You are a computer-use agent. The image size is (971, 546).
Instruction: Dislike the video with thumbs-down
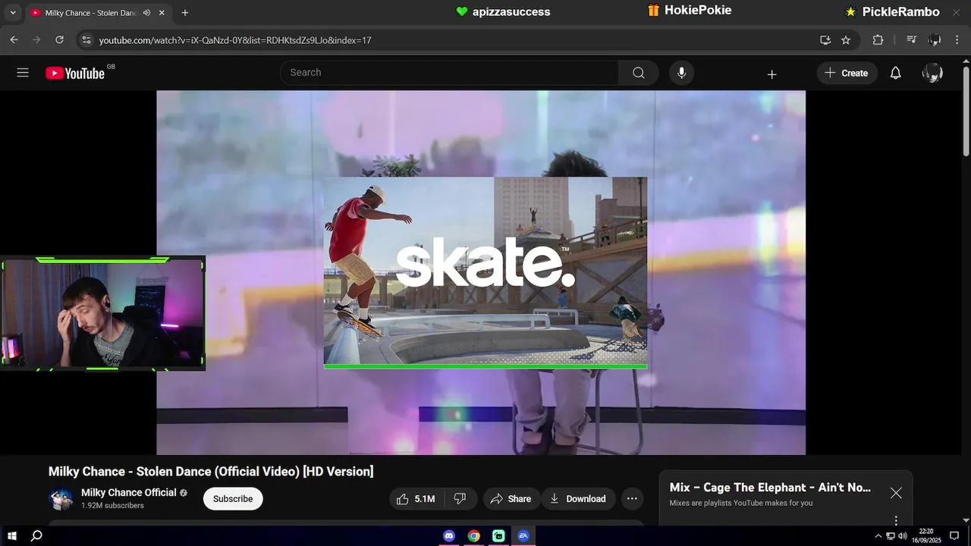[x=460, y=499]
